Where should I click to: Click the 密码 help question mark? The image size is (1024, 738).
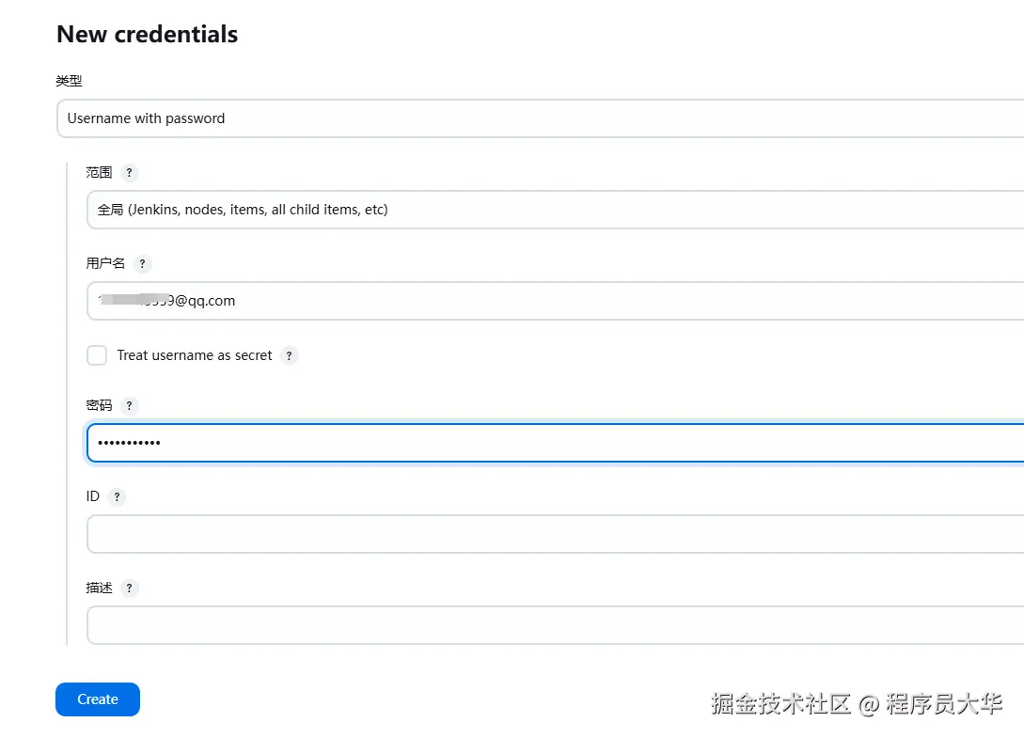(130, 406)
